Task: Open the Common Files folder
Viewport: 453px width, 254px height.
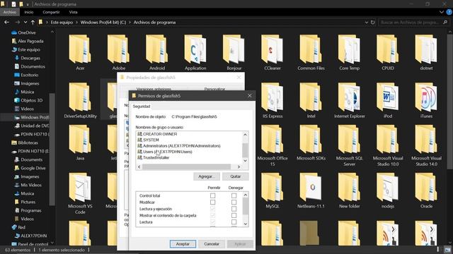Action: [311, 52]
